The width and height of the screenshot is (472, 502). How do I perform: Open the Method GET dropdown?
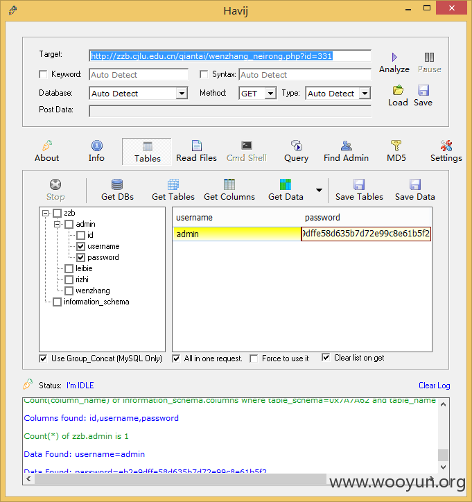[271, 94]
